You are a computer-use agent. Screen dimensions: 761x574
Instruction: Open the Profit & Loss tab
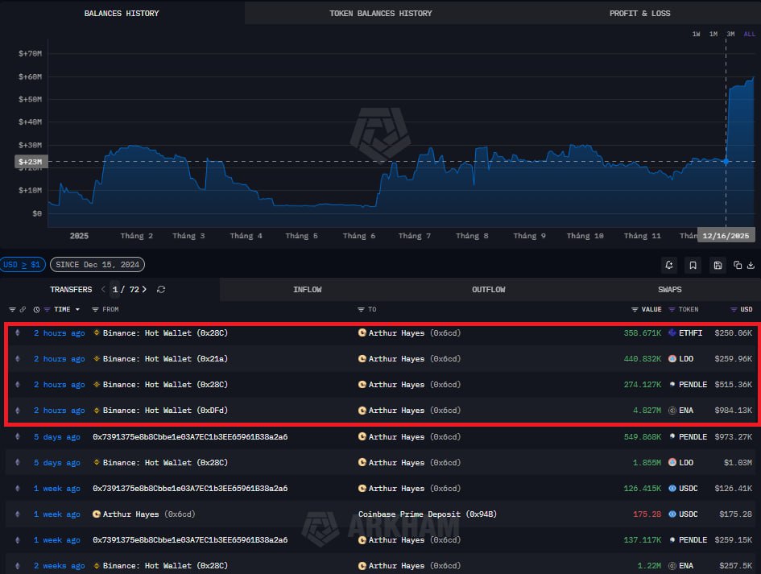click(639, 13)
